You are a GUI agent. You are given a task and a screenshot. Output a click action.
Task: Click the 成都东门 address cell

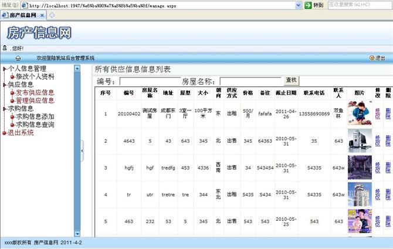168,113
